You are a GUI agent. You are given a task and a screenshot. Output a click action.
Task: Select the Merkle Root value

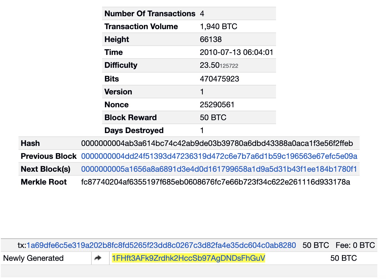tap(215, 182)
